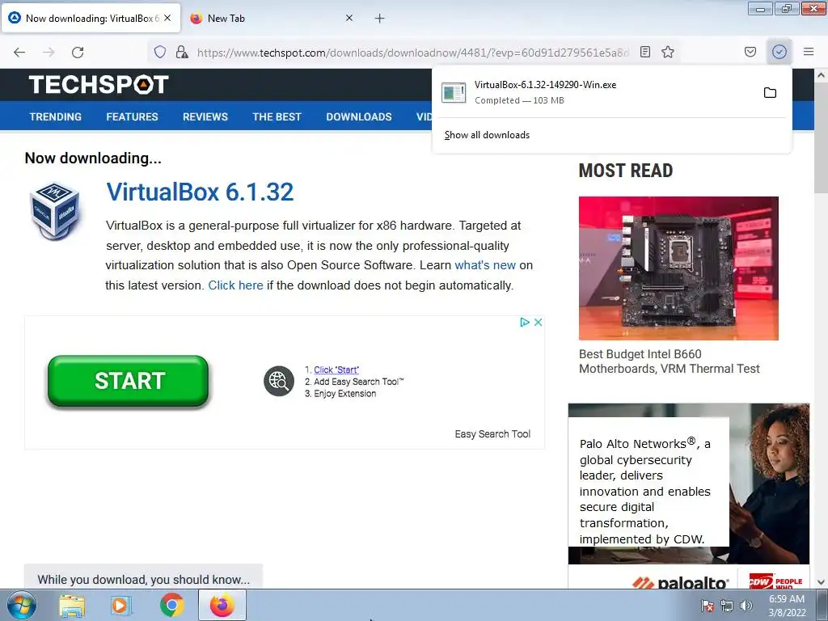The width and height of the screenshot is (828, 621).
Task: Open THE BEST in the TechSpot nav bar
Action: [277, 116]
